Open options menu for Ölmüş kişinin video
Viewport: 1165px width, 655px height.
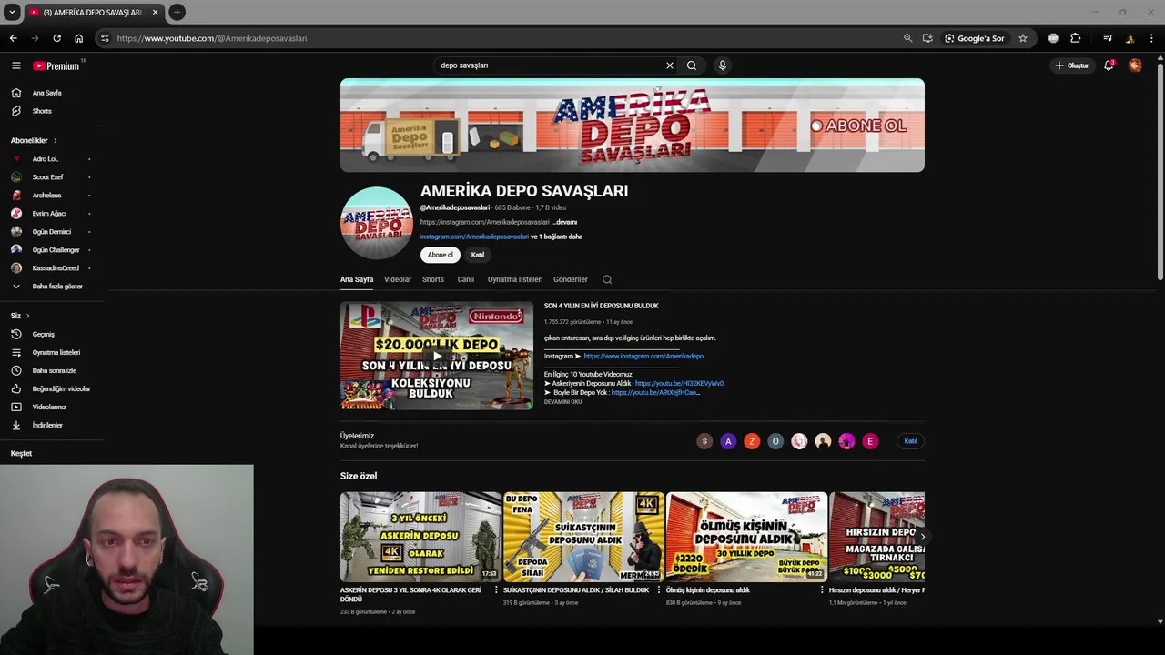(x=822, y=590)
